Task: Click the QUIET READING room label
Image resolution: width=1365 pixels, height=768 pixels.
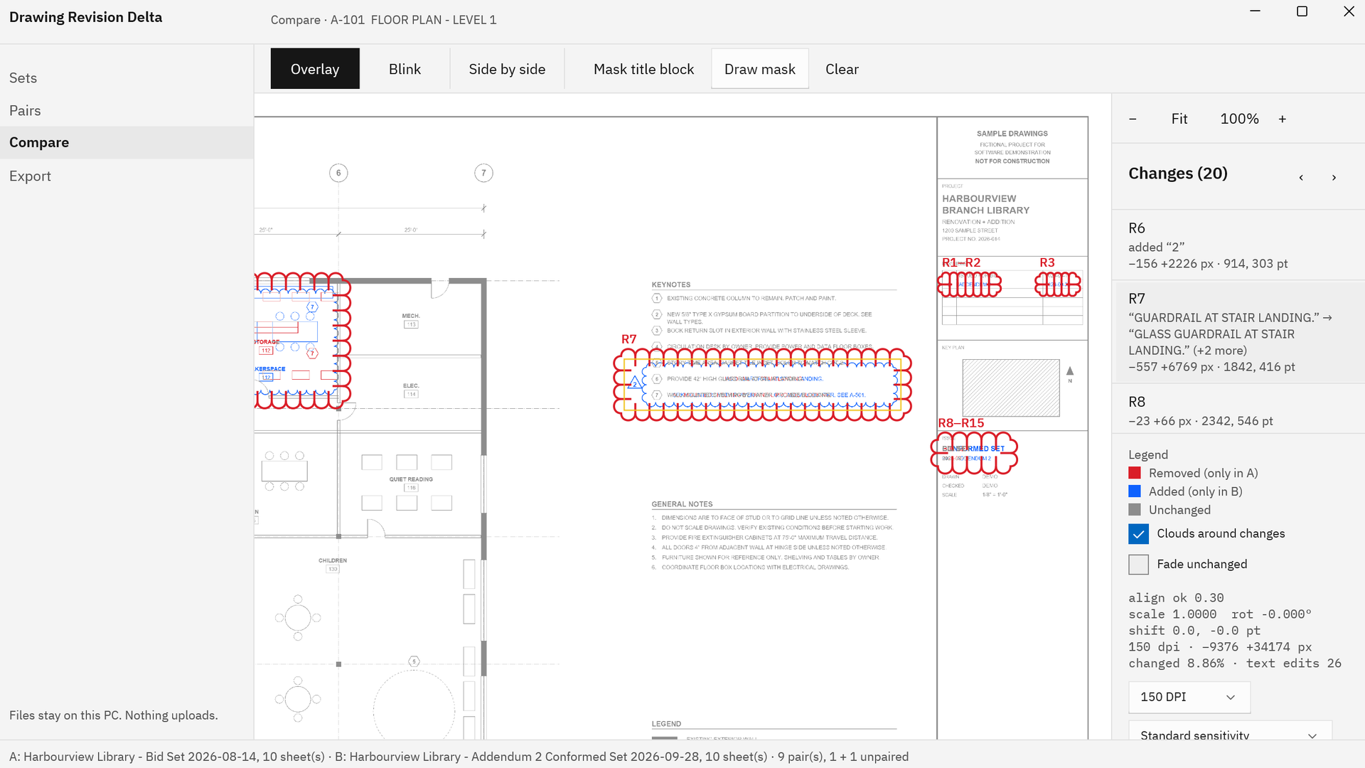Action: 411,479
